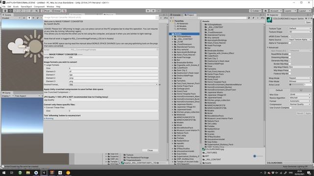Open the Edit menu

click(9, 6)
